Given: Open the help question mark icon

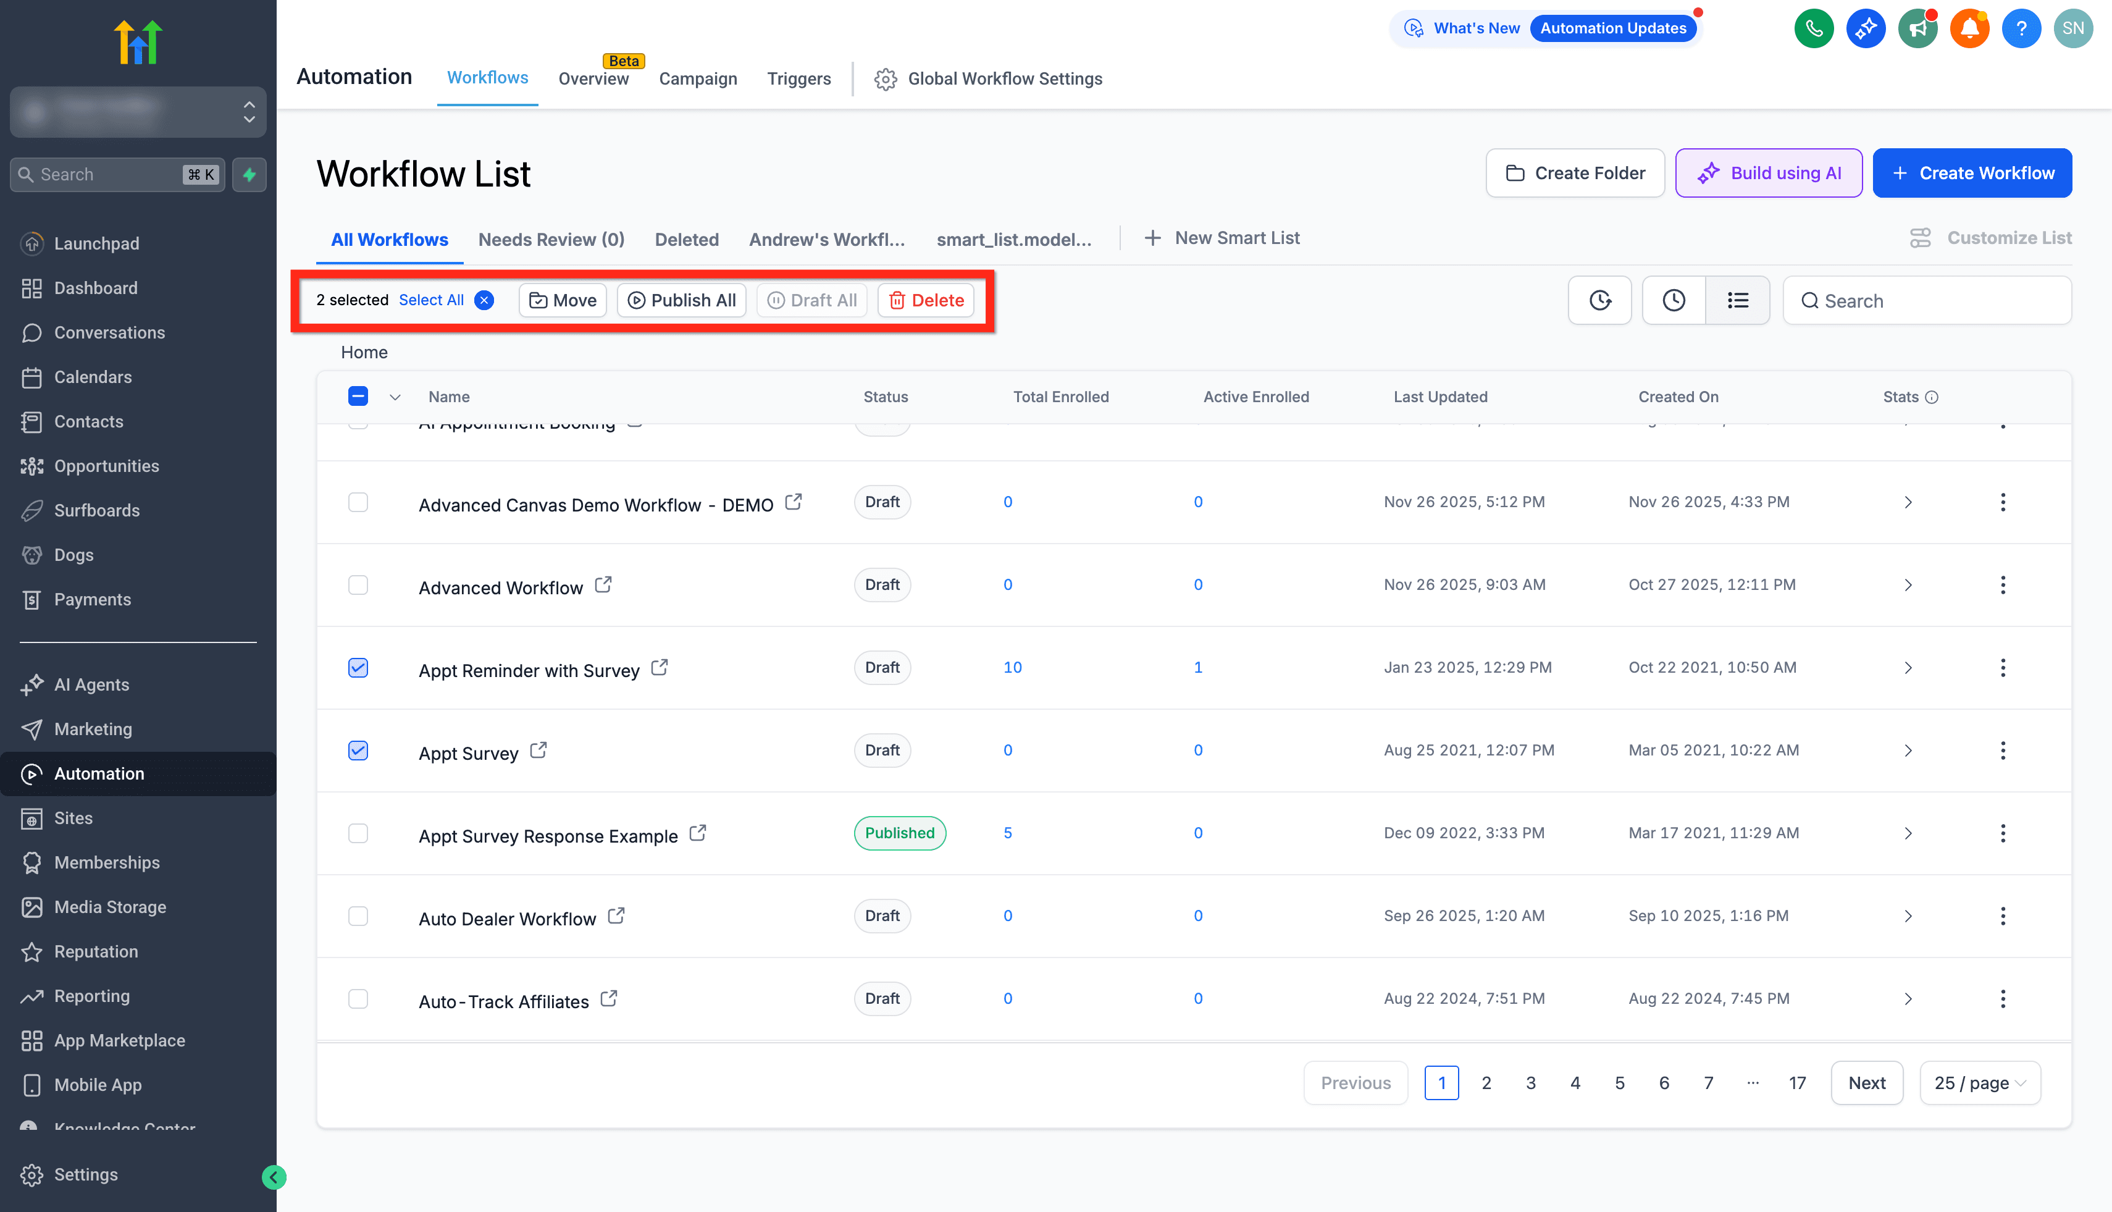Looking at the screenshot, I should [2021, 28].
